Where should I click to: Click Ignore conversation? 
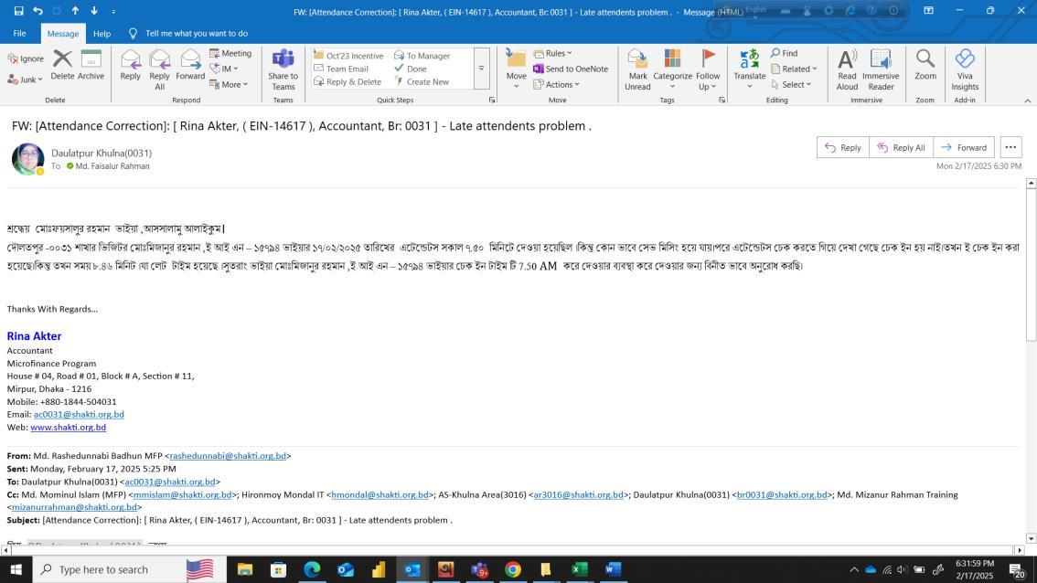pos(25,58)
